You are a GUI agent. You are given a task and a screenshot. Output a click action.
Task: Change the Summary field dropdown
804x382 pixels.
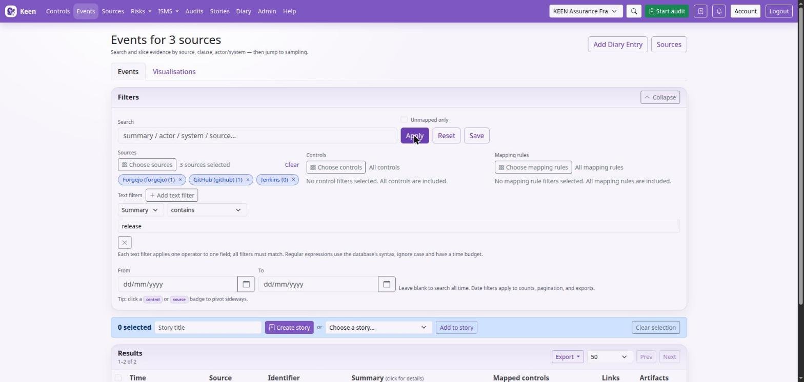(141, 210)
